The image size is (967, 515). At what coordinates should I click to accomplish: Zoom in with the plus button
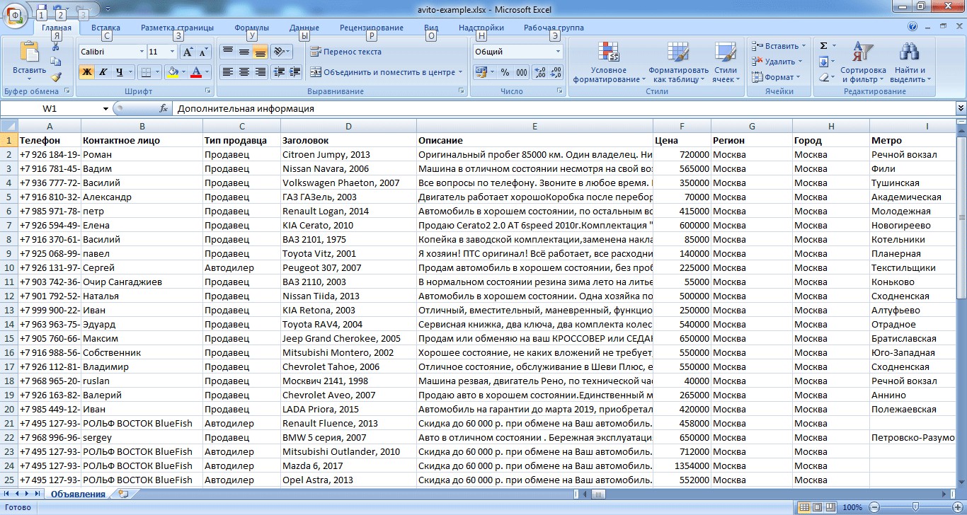957,507
